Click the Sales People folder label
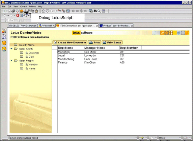 coord(26,60)
